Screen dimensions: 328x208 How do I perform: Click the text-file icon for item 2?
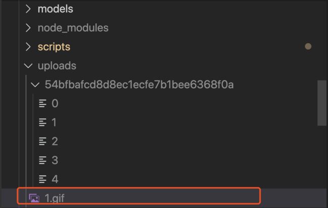point(42,142)
